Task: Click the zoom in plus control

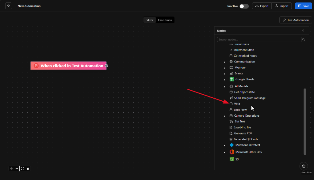Action: coord(11,169)
